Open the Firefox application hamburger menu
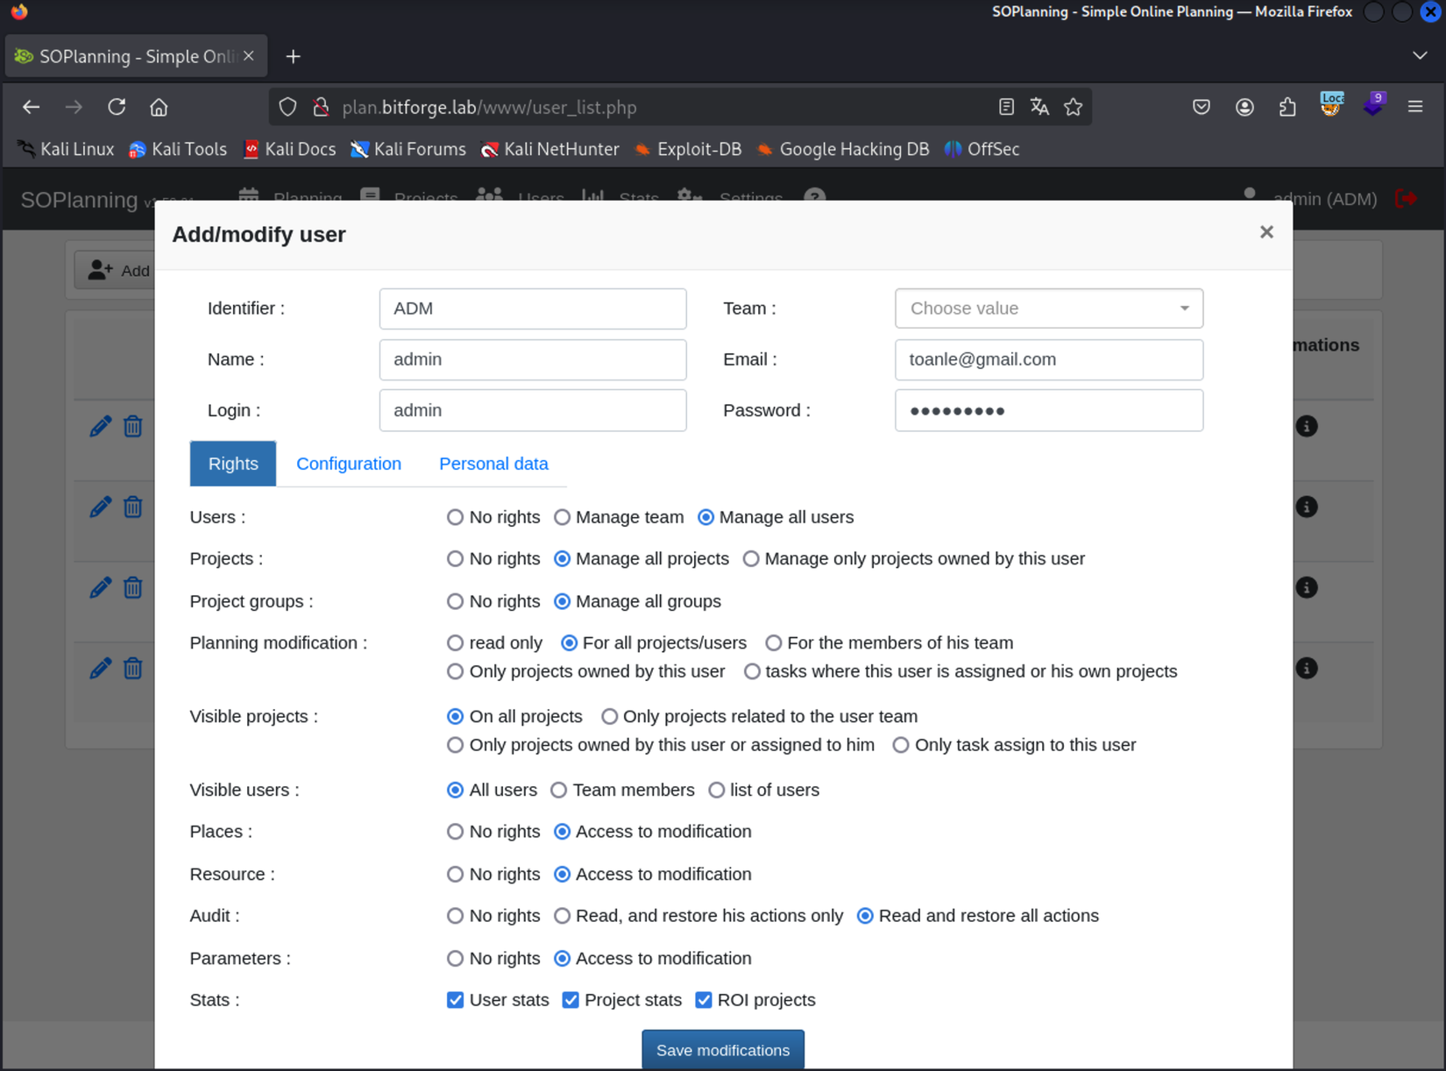The width and height of the screenshot is (1446, 1071). coord(1415,107)
